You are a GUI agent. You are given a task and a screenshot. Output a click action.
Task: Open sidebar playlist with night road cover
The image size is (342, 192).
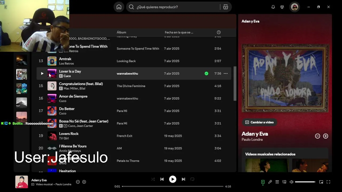(22, 60)
